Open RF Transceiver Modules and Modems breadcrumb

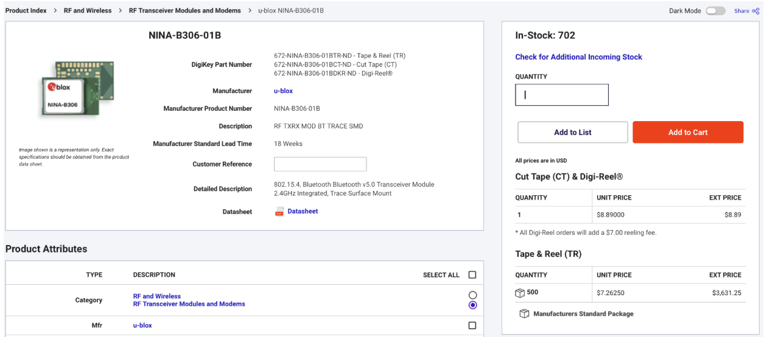pos(185,10)
